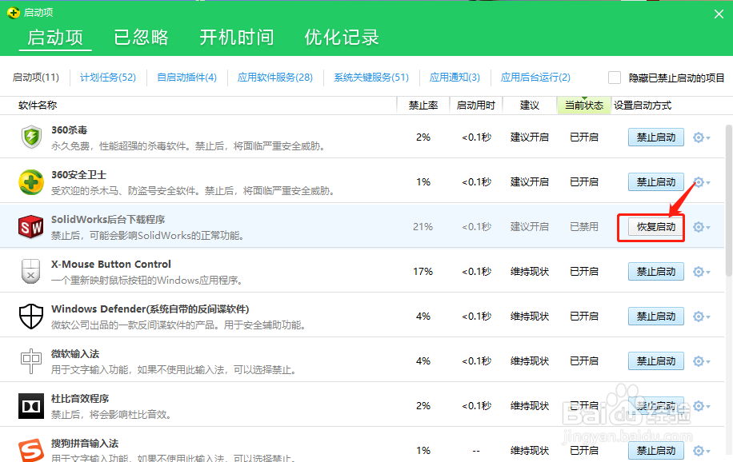Click the X-Mouse Button Control mouse icon
The width and height of the screenshot is (733, 462).
click(31, 272)
